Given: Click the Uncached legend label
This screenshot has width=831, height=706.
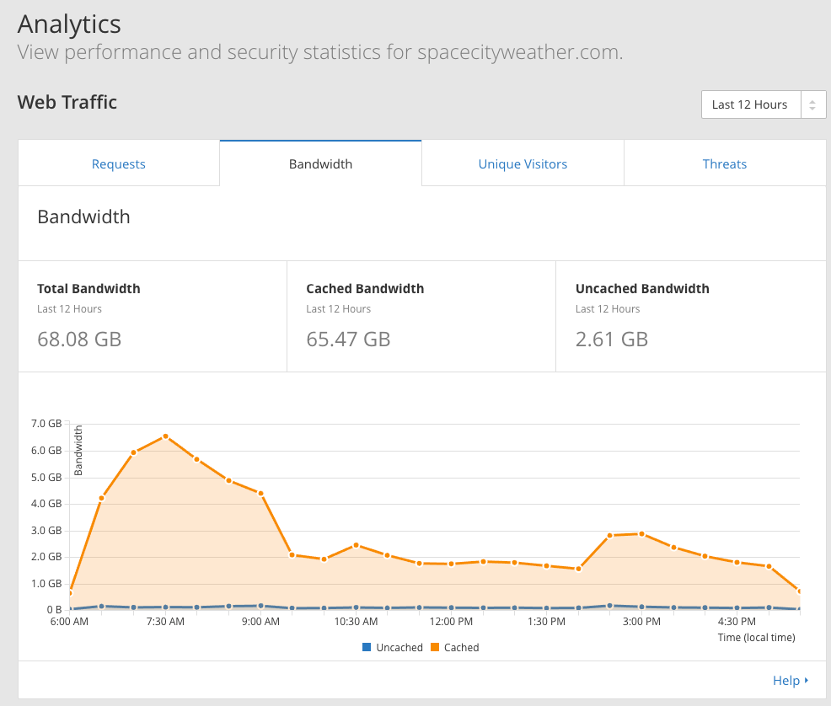Looking at the screenshot, I should tap(399, 647).
